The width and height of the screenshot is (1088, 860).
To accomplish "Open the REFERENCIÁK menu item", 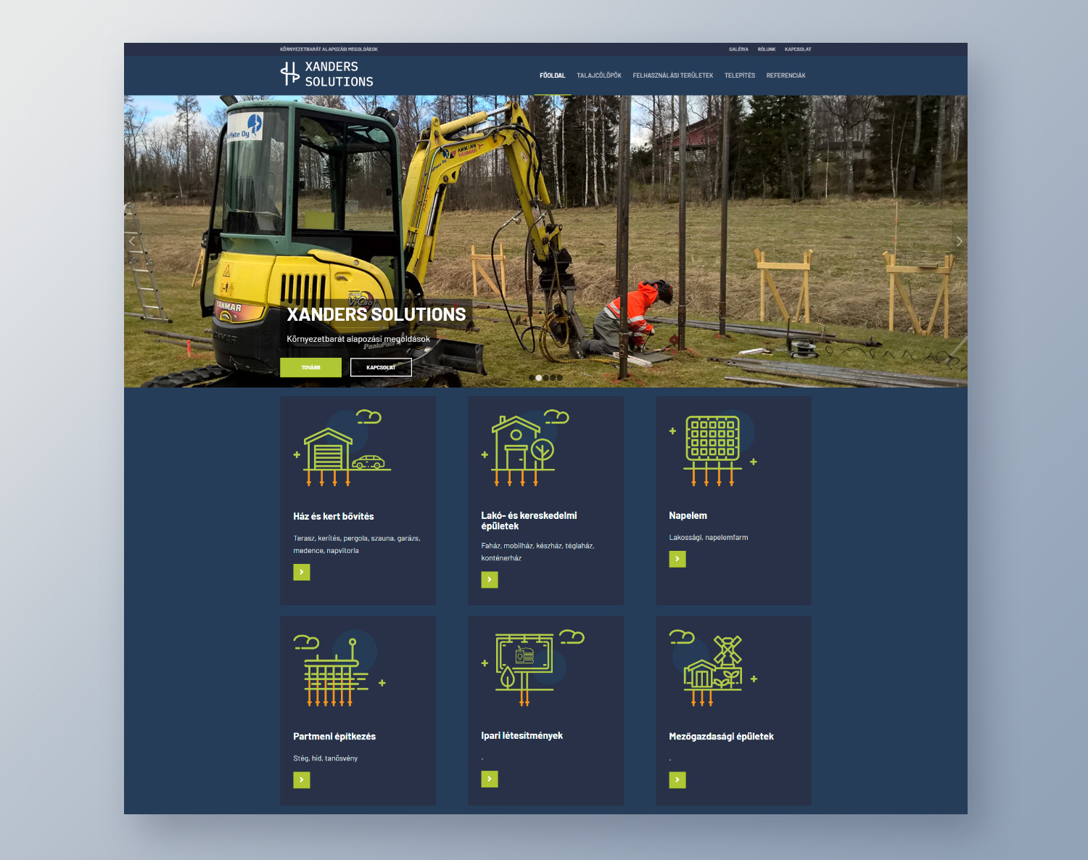I will [x=786, y=75].
